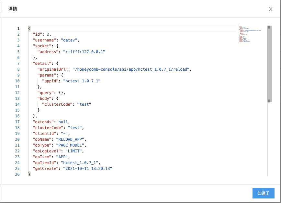Image resolution: width=281 pixels, height=203 pixels.
Task: Close the 详情 dialog with the X icon
Action: pos(270,9)
